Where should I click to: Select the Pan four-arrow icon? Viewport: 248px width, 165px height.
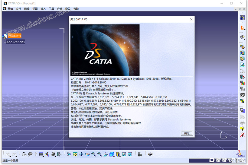(x=81, y=154)
